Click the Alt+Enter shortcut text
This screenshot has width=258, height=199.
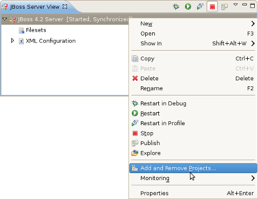240,193
